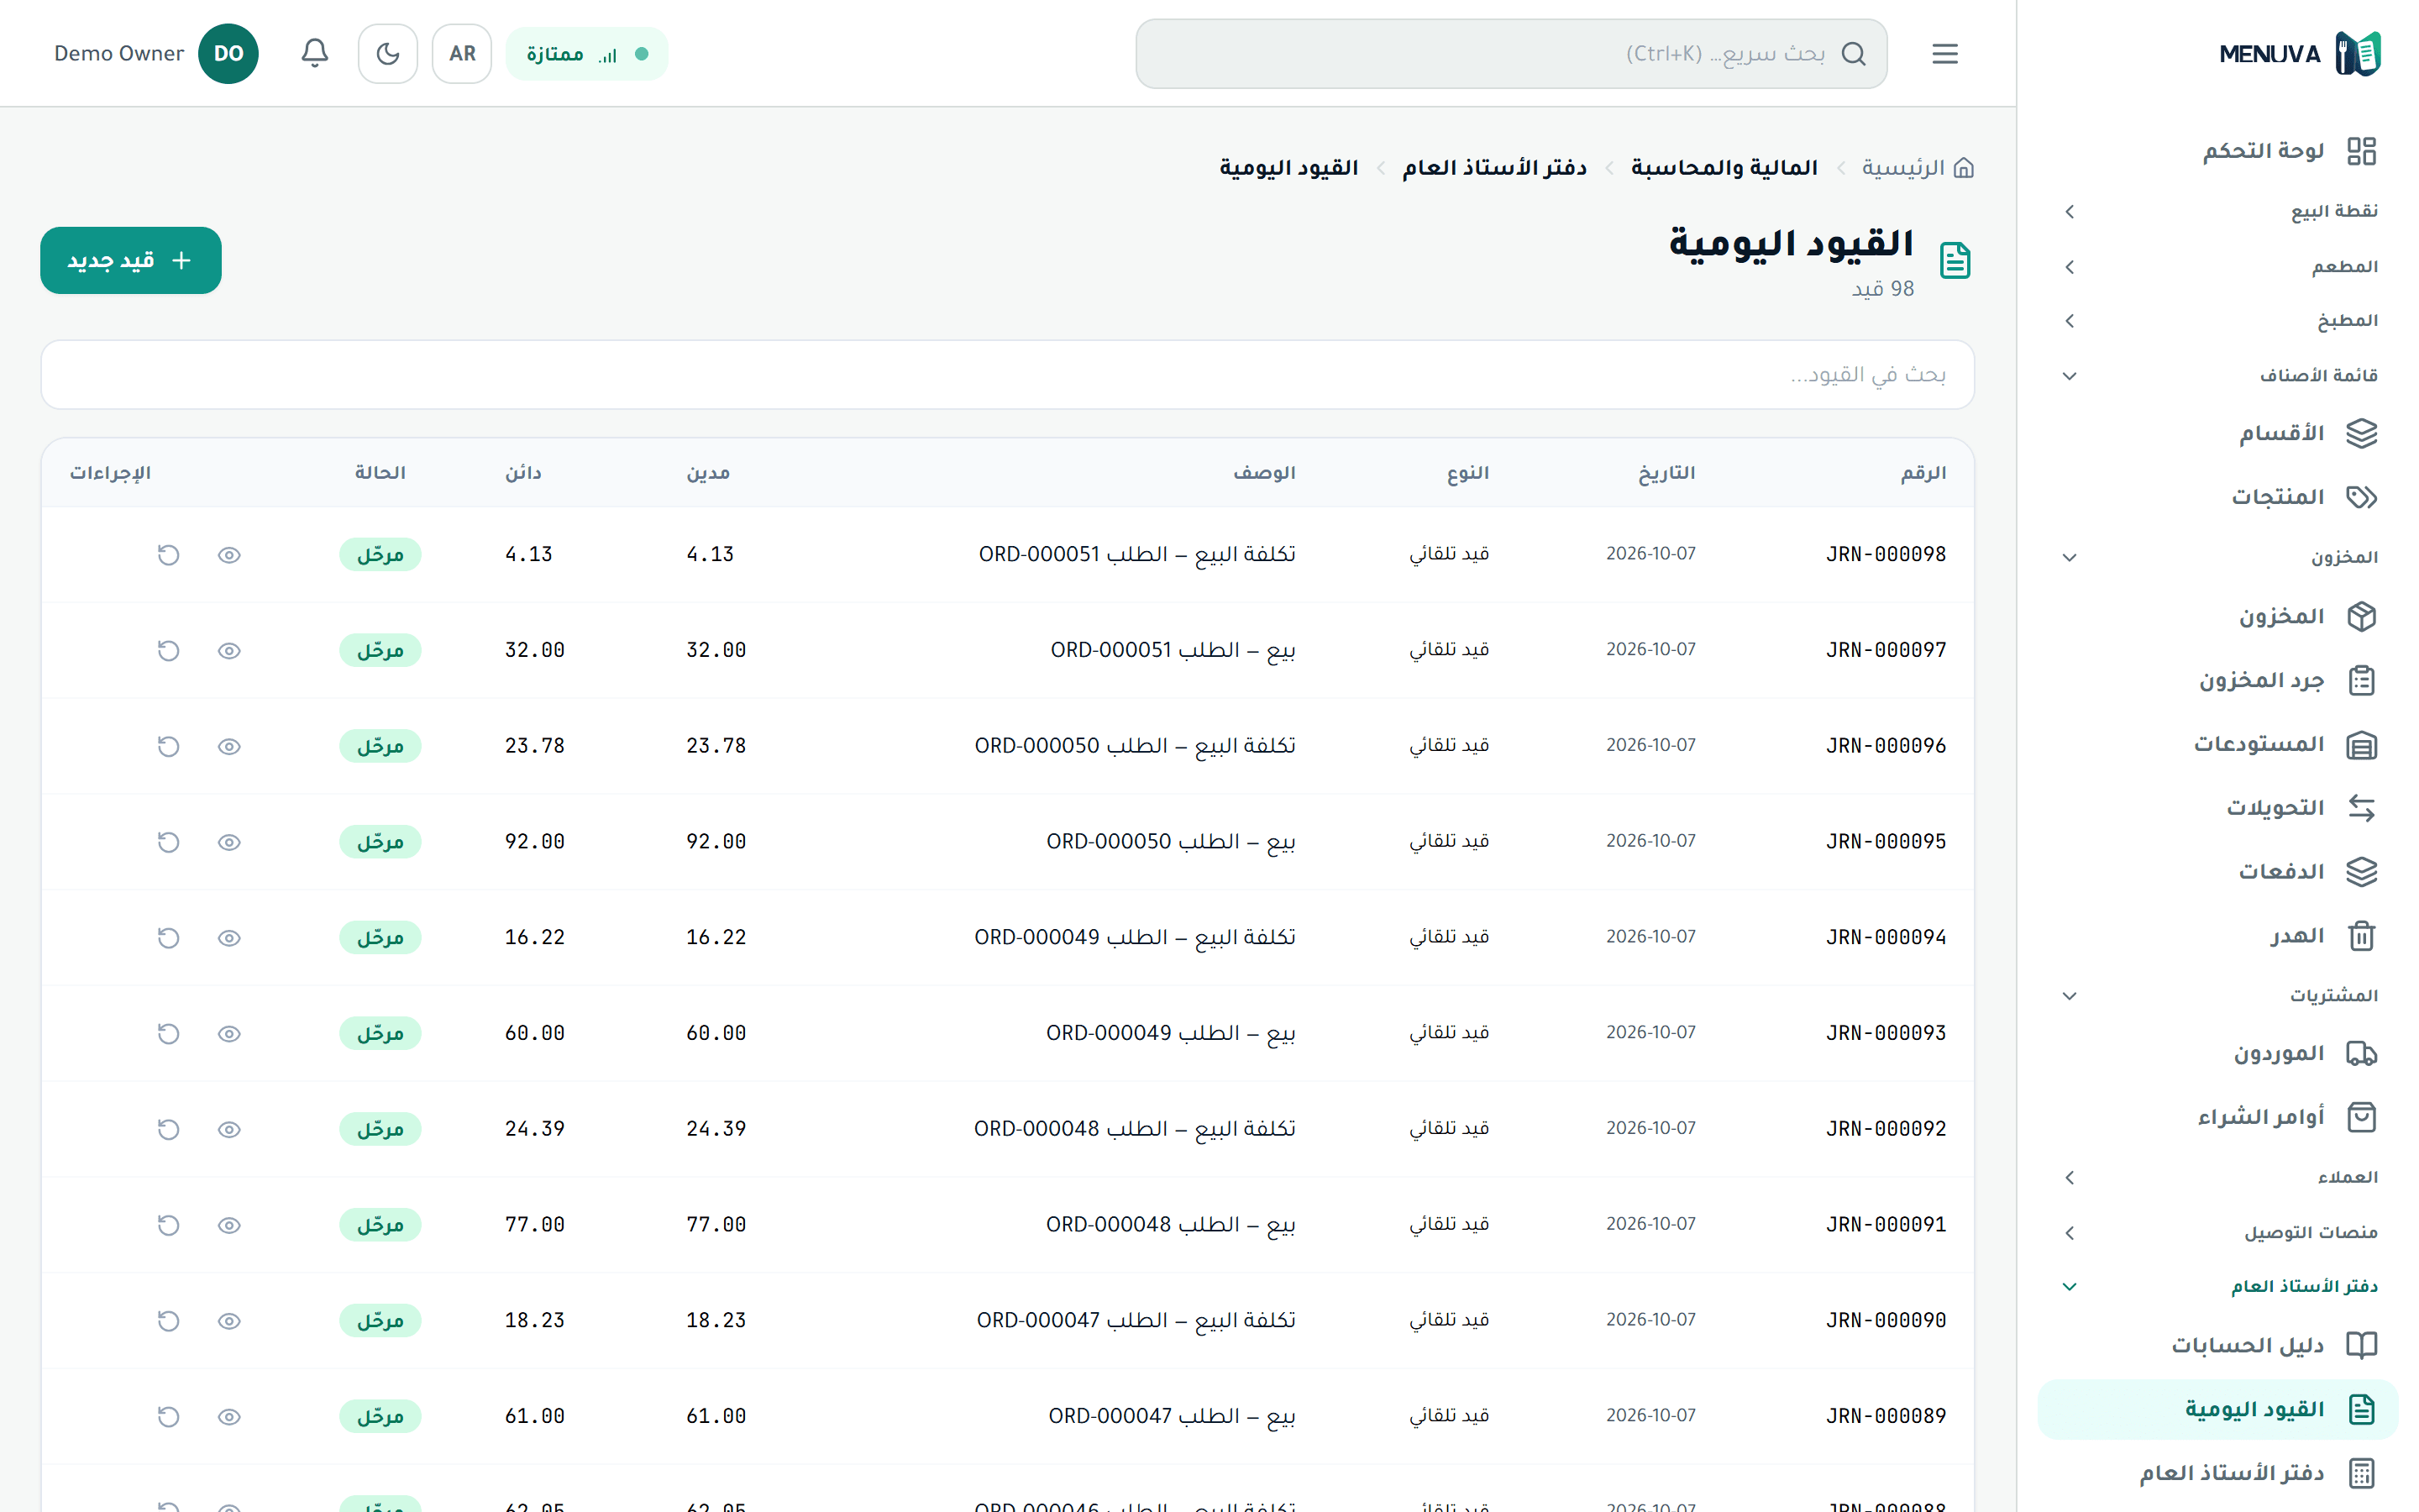This screenshot has width=2419, height=1512.
Task: Focus the quick search field (Ctrl+K)
Action: (1511, 54)
